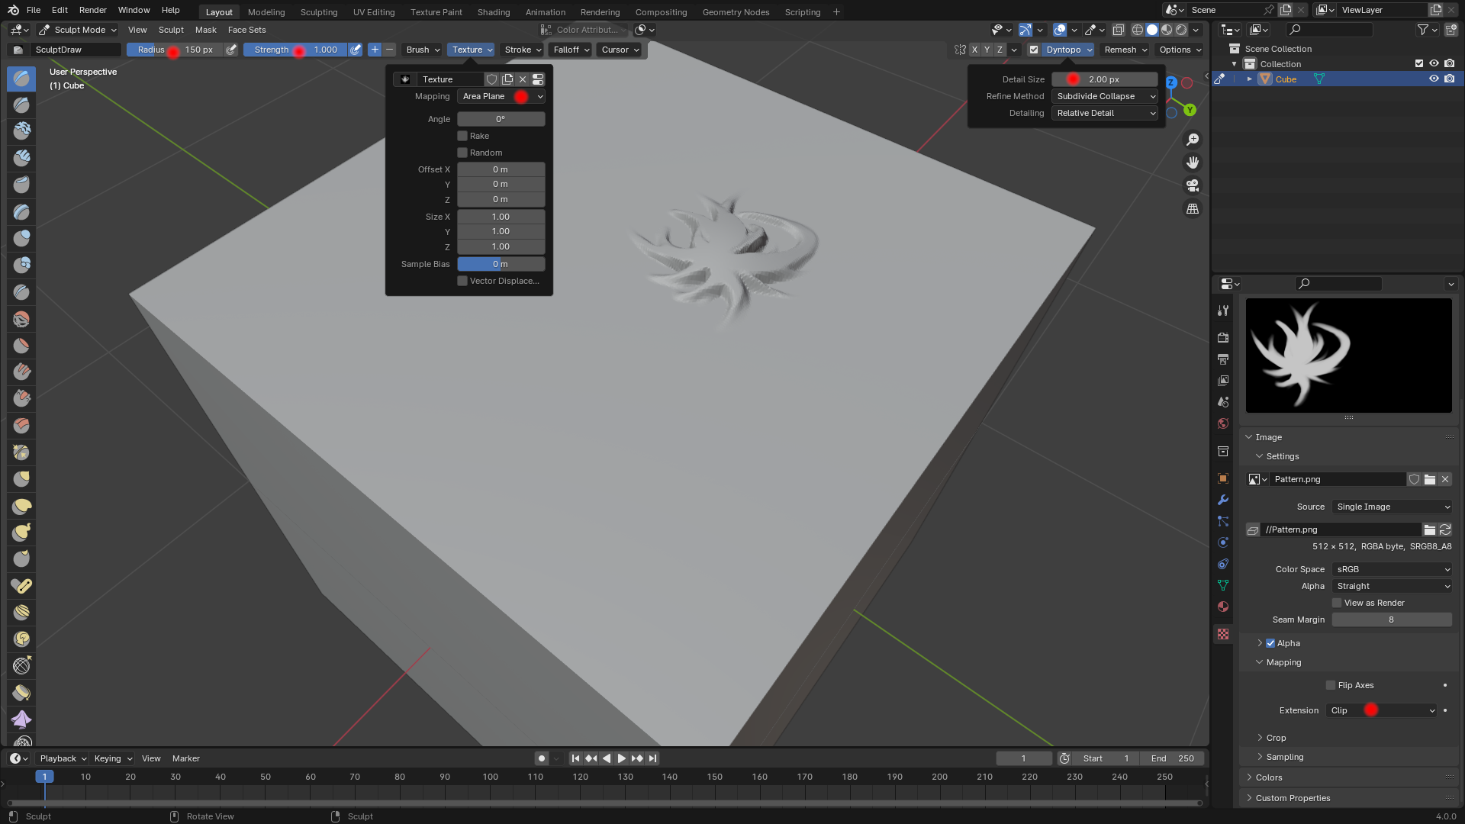This screenshot has width=1465, height=824.
Task: Select the Elastic Deform brush tool
Action: click(21, 506)
